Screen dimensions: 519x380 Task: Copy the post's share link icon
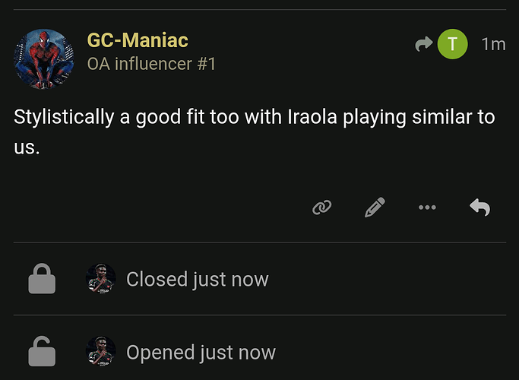pos(322,207)
